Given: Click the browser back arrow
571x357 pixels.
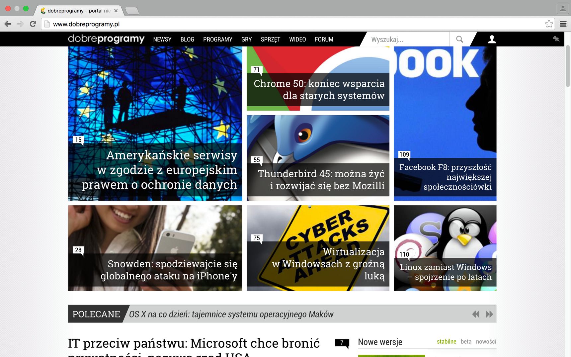Looking at the screenshot, I should tap(8, 24).
